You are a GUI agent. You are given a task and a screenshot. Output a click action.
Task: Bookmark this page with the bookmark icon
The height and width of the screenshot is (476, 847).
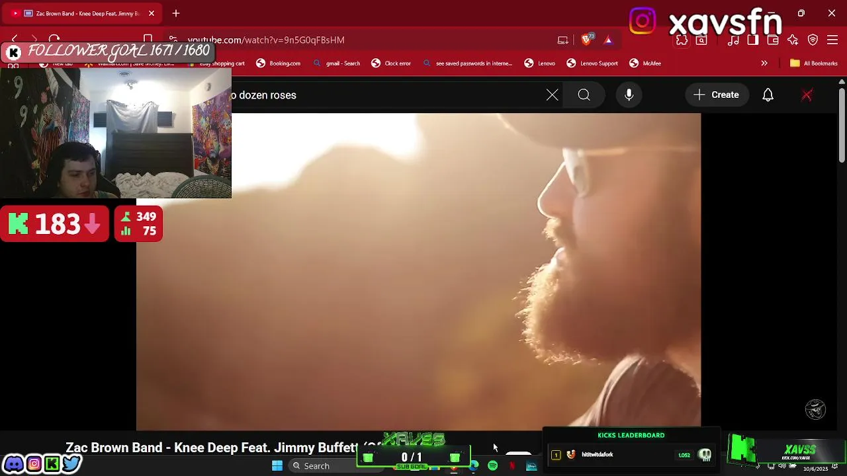coord(148,38)
